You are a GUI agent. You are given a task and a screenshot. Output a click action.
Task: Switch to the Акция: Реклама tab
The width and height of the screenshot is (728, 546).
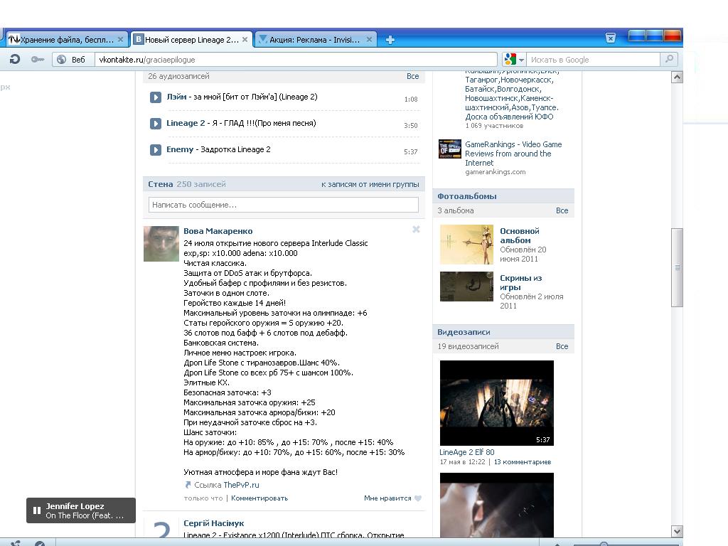(316, 40)
